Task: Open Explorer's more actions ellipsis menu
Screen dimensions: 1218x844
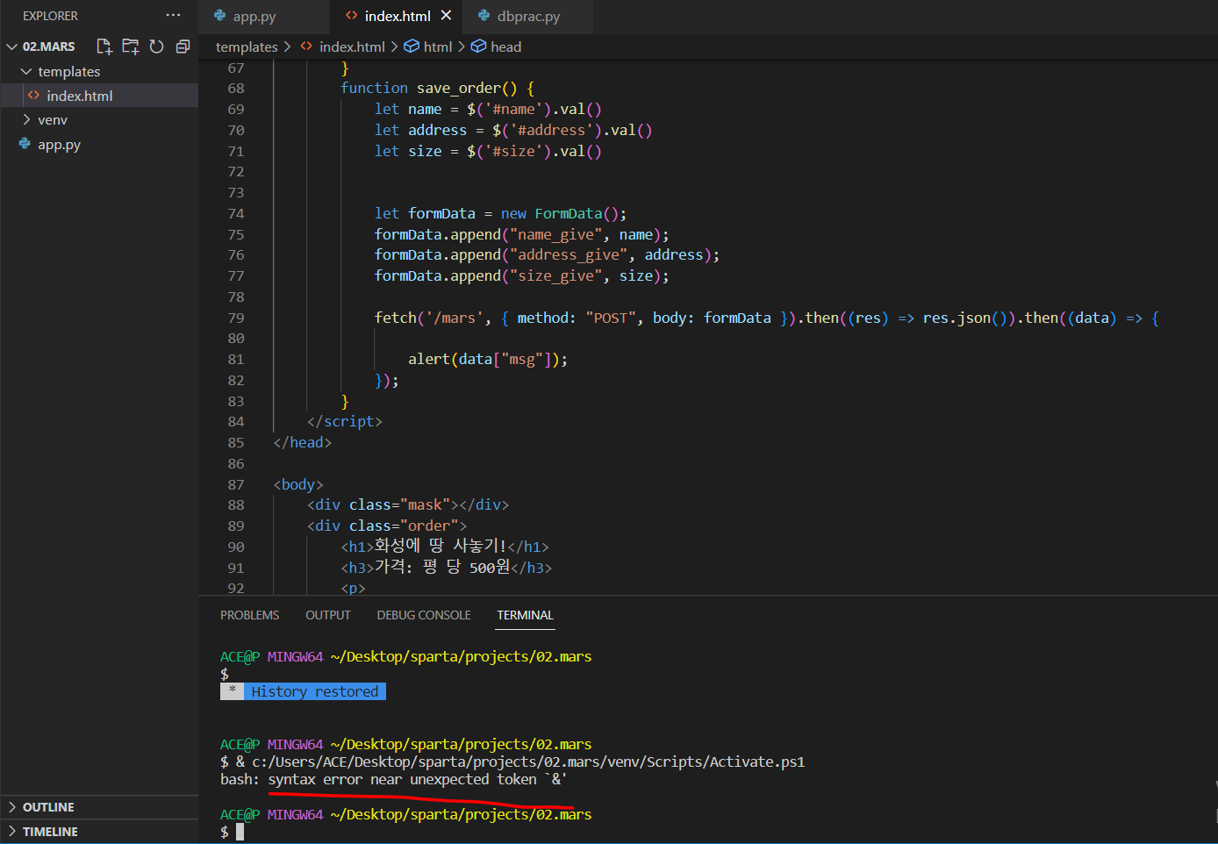Action: 173,16
